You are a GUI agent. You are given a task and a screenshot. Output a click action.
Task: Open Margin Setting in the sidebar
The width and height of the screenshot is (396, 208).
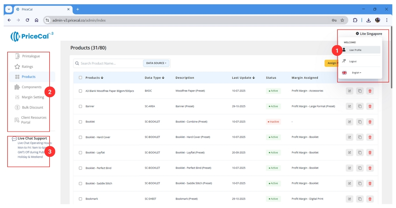pyautogui.click(x=32, y=97)
